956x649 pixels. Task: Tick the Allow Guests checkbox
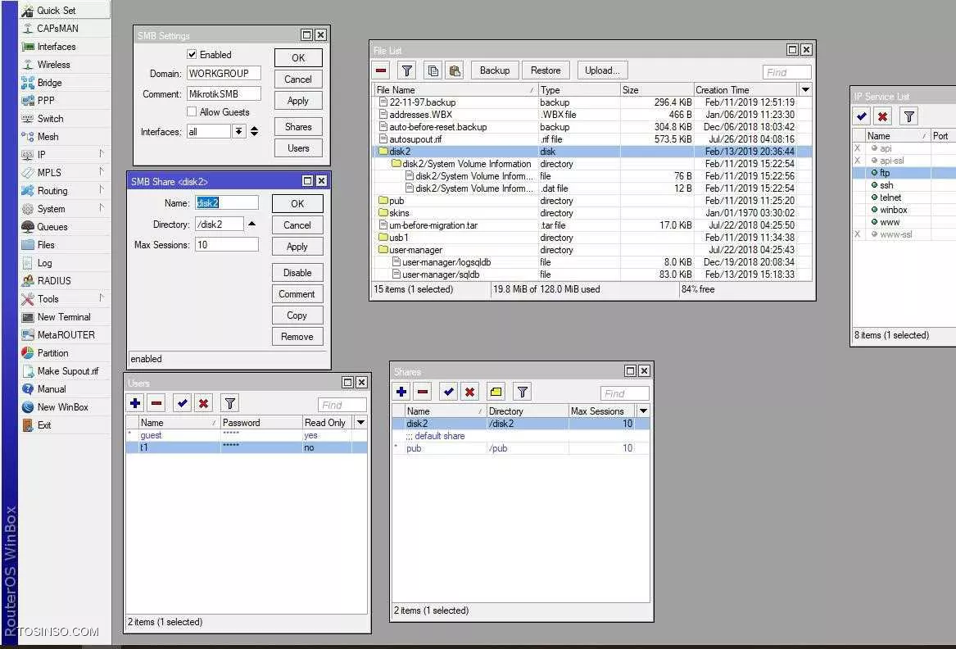(192, 111)
